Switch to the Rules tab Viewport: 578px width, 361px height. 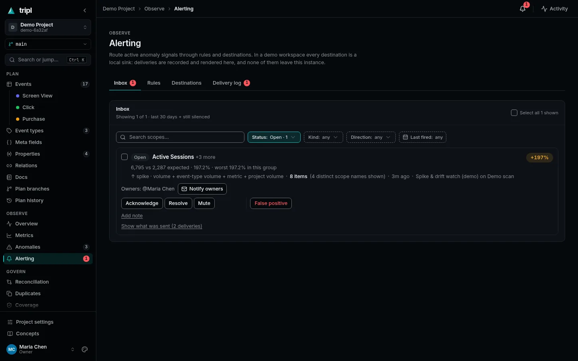point(154,83)
